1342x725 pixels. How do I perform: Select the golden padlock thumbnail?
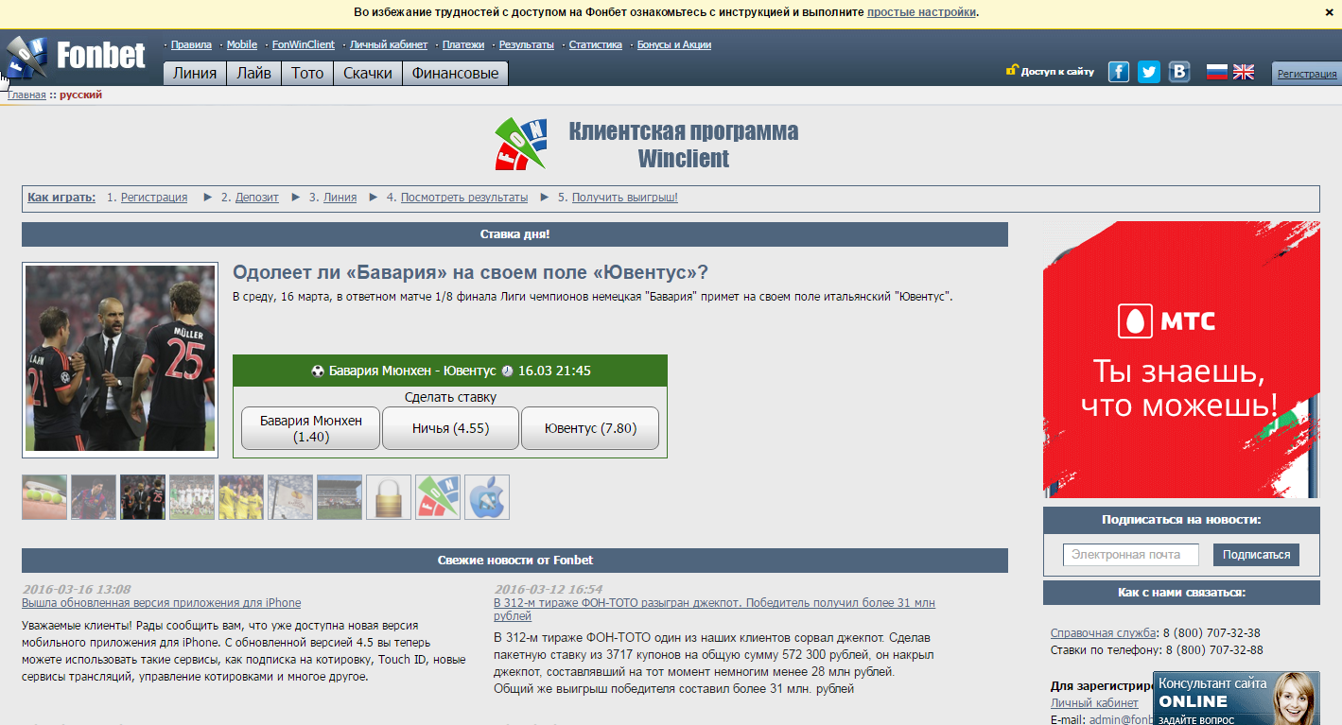pyautogui.click(x=389, y=497)
